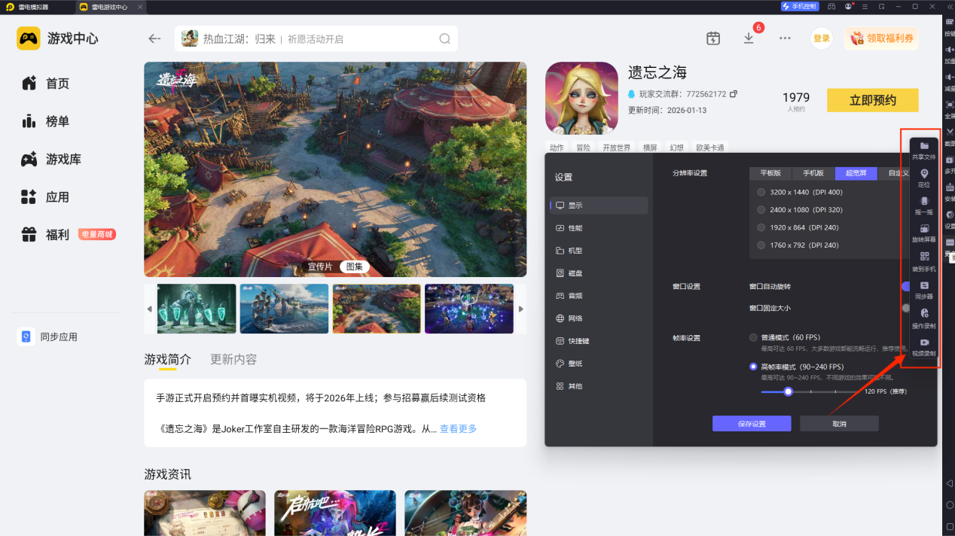Click the search box 热血江湖:归来
Image resolution: width=955 pixels, height=536 pixels.
pos(316,38)
